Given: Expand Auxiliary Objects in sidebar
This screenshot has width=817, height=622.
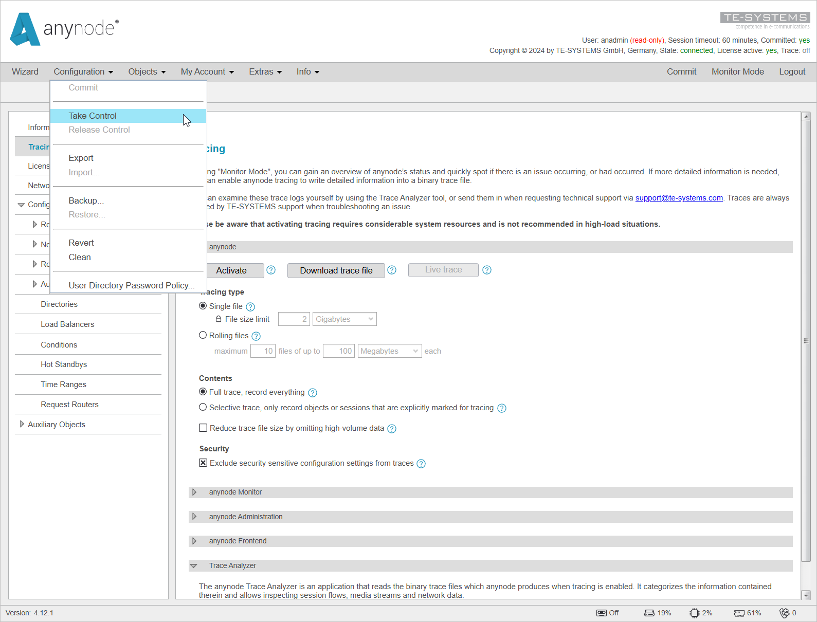Looking at the screenshot, I should [x=22, y=424].
